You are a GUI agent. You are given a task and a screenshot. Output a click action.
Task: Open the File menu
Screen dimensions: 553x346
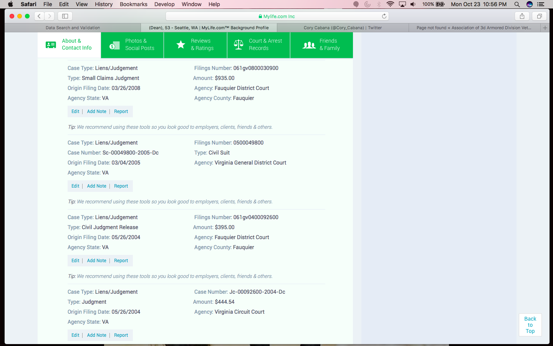[x=48, y=4]
